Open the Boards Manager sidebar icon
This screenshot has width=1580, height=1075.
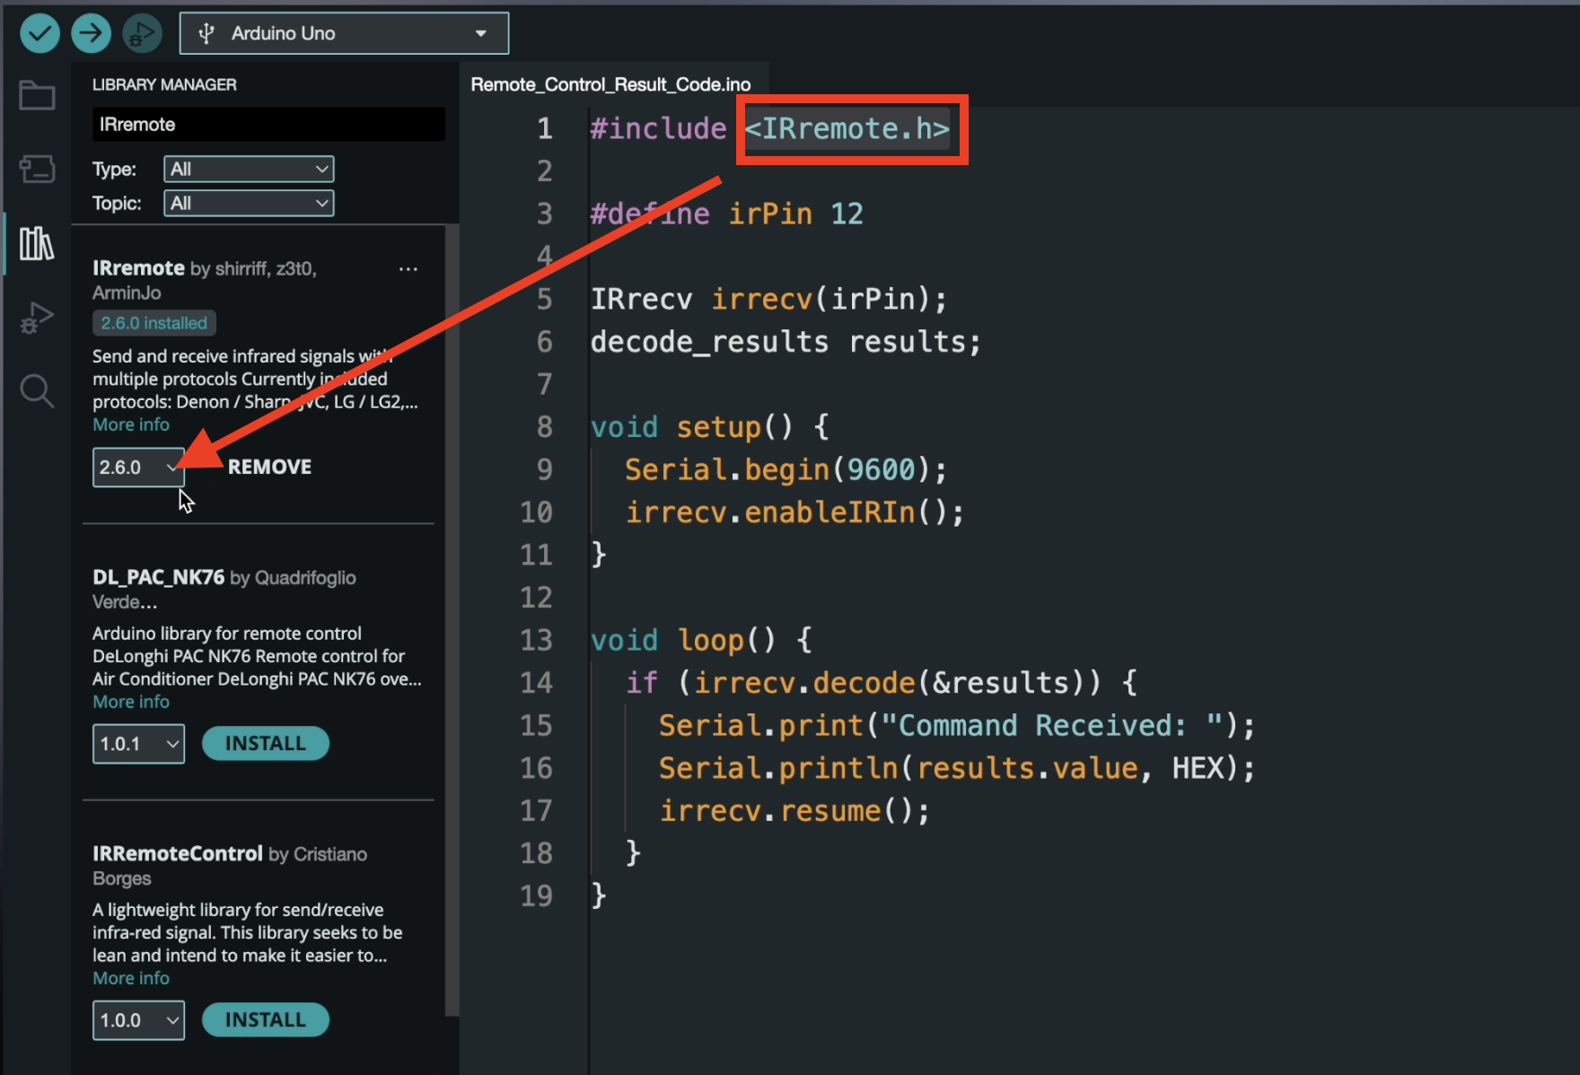pos(37,169)
